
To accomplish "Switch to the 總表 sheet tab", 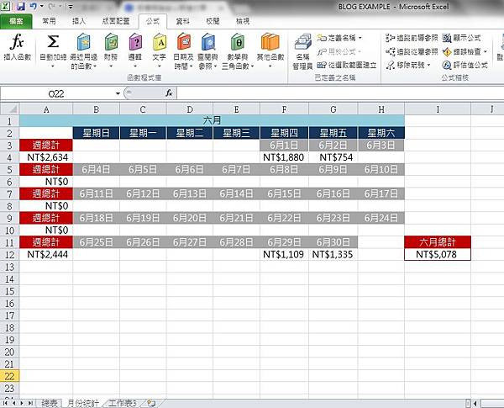I will click(x=50, y=403).
